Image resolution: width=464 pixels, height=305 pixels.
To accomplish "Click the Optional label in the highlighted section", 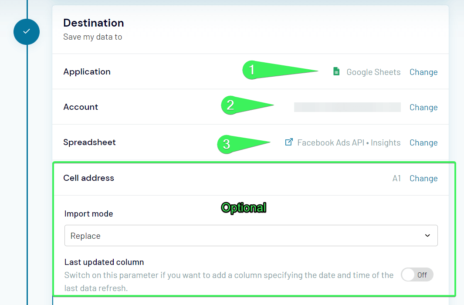I will click(244, 208).
